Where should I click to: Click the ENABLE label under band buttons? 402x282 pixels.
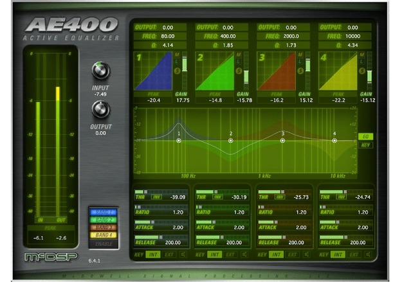104,244
